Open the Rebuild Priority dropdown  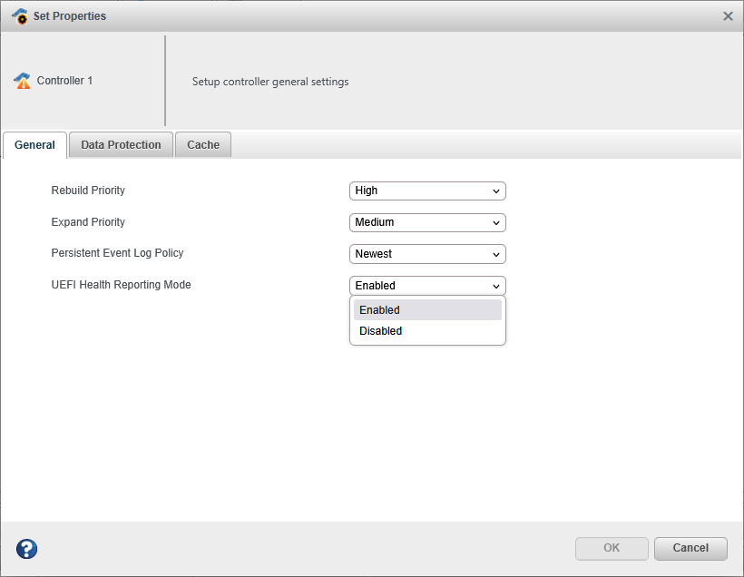tap(426, 191)
